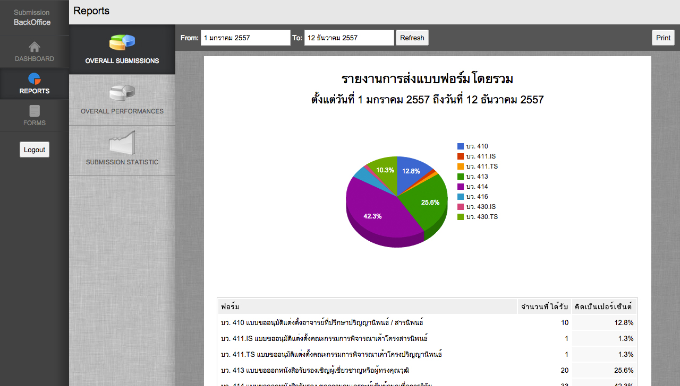
Task: Click the purple บว. 414 legend swatch
Action: click(461, 187)
